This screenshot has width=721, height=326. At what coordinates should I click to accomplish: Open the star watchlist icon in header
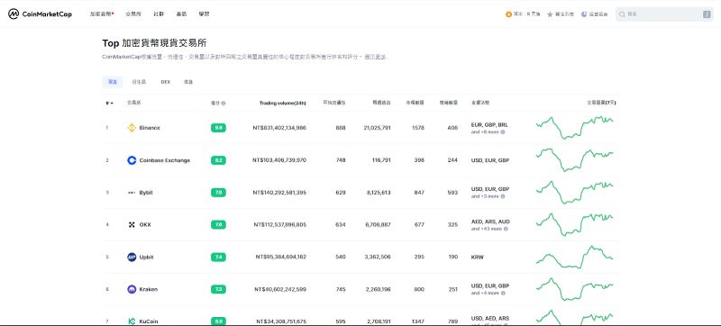tap(550, 14)
